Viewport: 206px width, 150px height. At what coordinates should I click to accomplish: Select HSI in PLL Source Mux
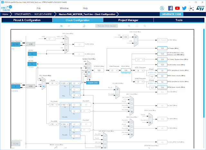[x=44, y=81]
